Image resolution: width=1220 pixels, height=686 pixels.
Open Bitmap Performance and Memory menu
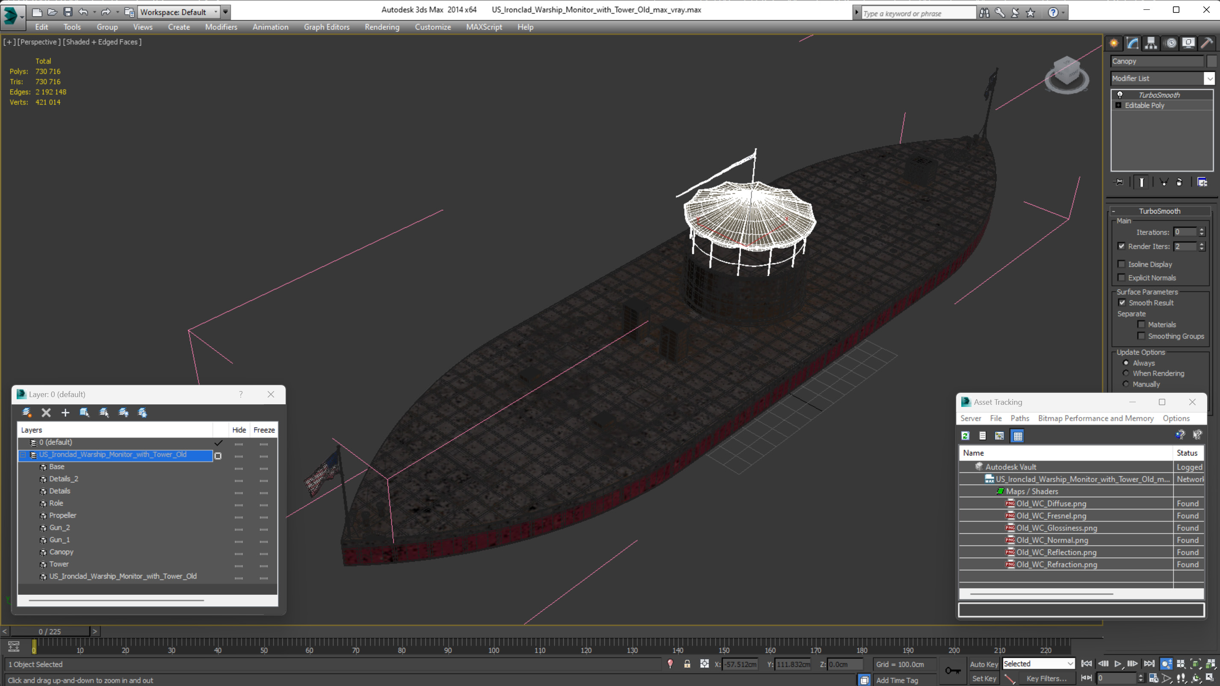(x=1096, y=418)
